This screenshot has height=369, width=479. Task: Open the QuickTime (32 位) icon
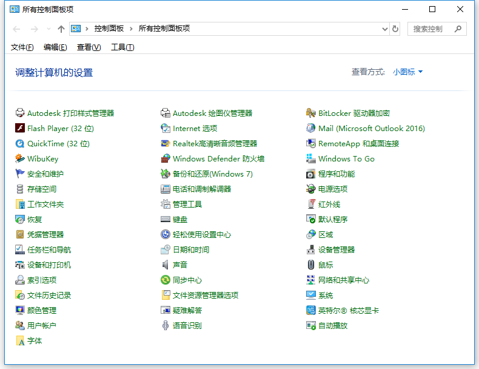[20, 143]
